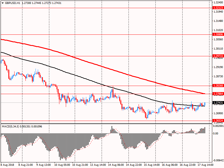Click the 13 Aug 14:00 time axis label
The image size is (224, 168).
(x=98, y=165)
